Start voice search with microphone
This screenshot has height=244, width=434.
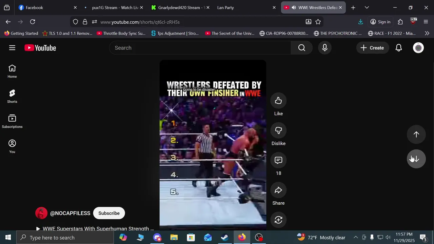325,48
